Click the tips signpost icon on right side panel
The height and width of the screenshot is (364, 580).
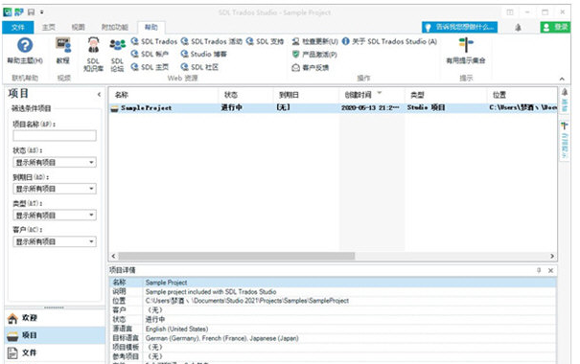(x=565, y=125)
